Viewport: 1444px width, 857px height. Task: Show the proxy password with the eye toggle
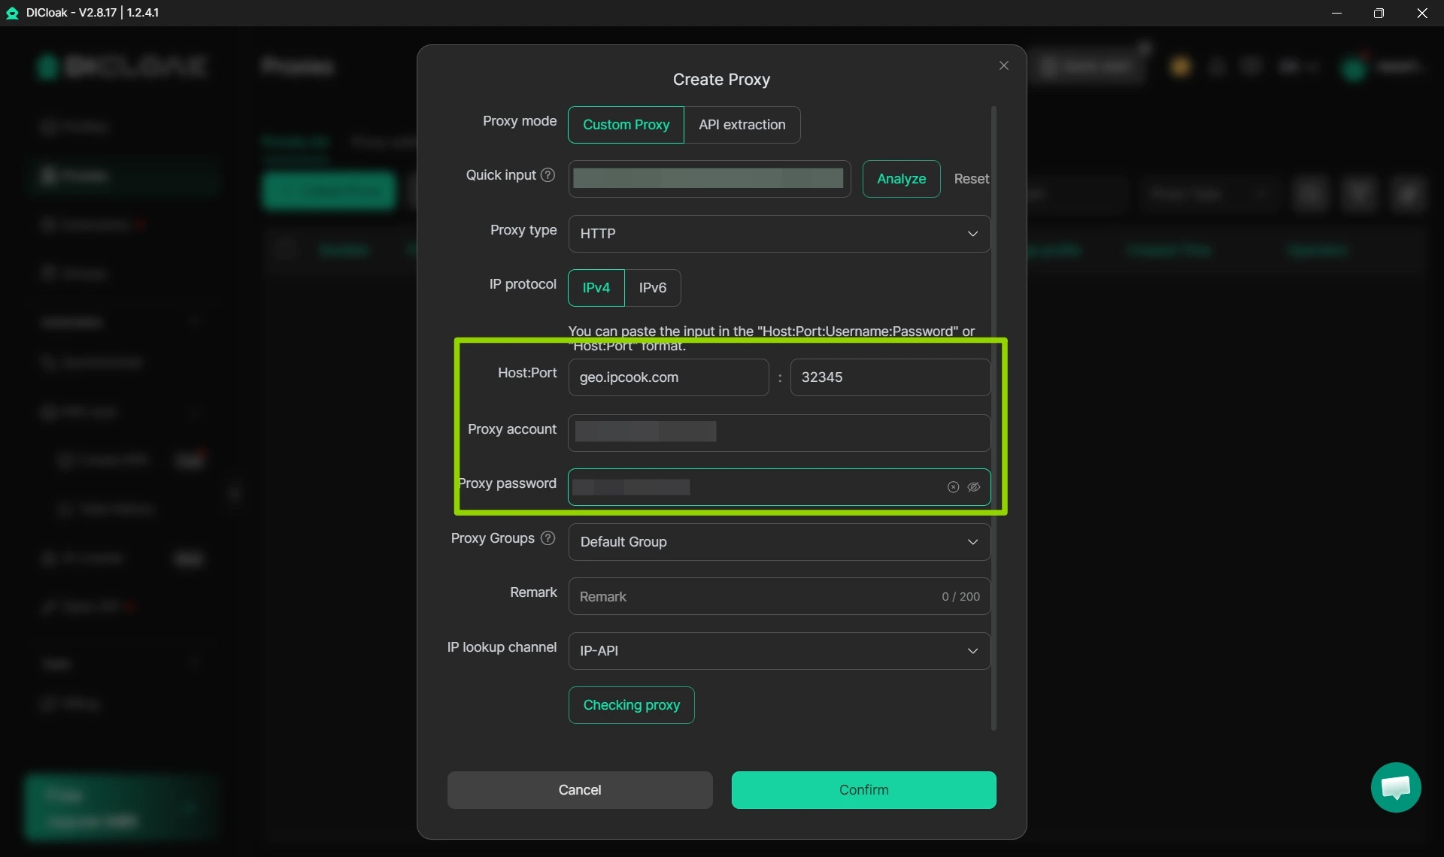tap(975, 487)
